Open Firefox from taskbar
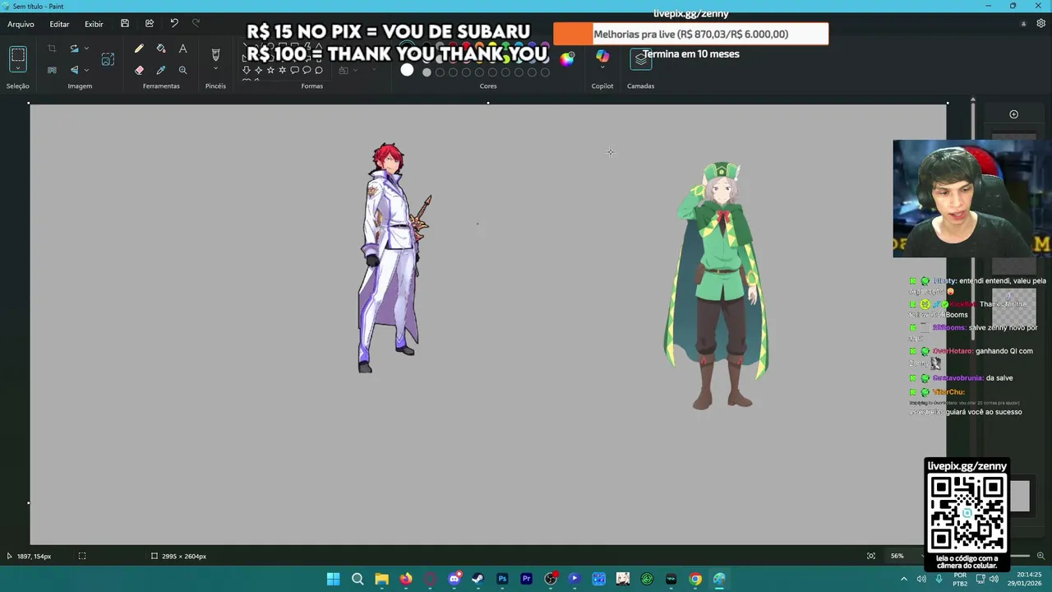This screenshot has width=1052, height=592. coord(406,579)
